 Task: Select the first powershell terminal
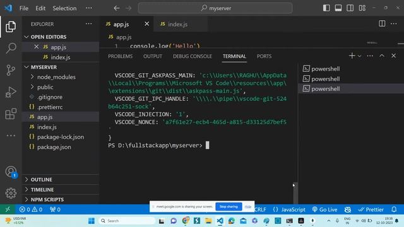(351, 69)
